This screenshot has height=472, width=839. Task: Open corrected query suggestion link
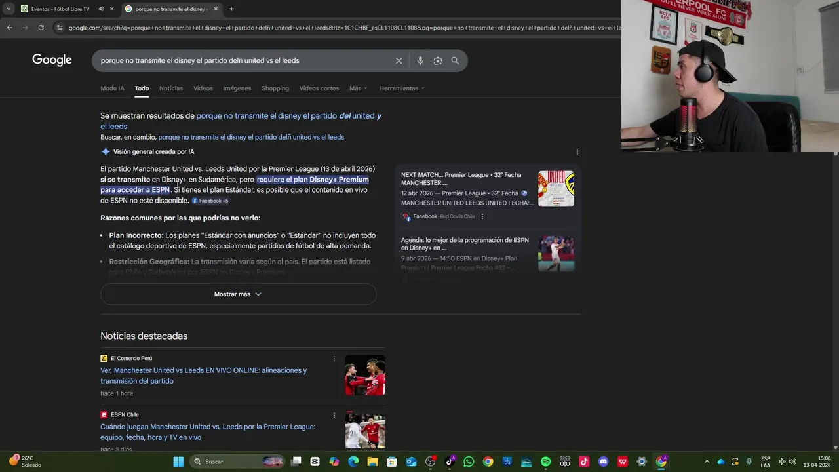[241, 121]
